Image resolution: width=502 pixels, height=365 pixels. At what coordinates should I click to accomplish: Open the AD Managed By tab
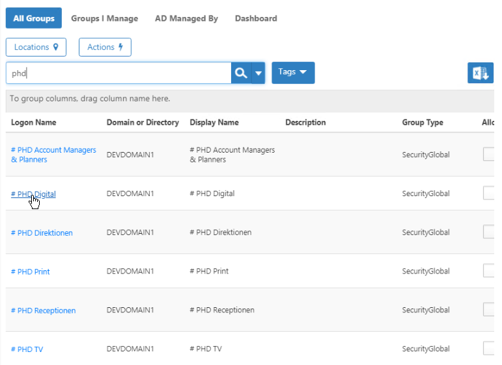[186, 18]
